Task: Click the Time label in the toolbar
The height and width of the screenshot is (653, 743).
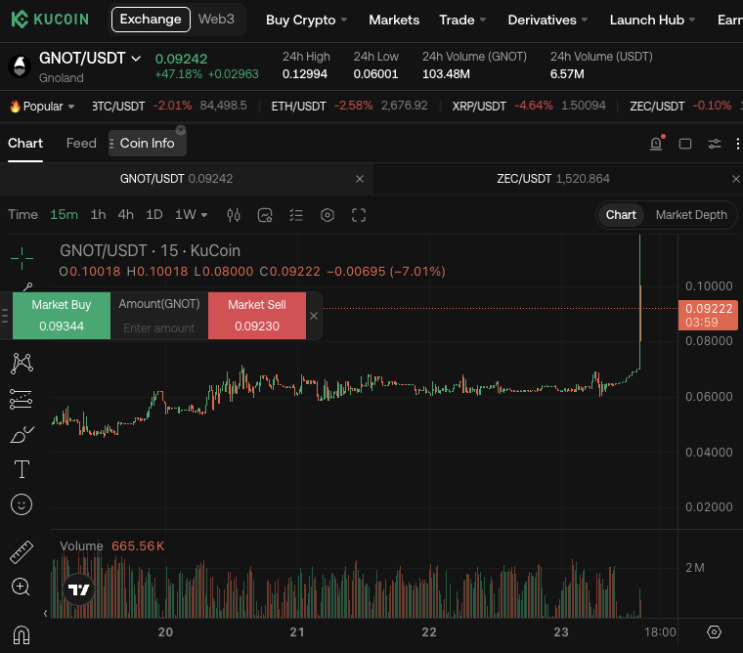Action: 22,215
